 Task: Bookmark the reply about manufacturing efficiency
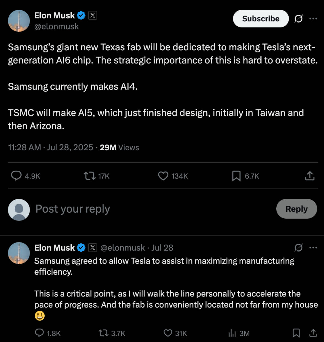[x=296, y=333]
